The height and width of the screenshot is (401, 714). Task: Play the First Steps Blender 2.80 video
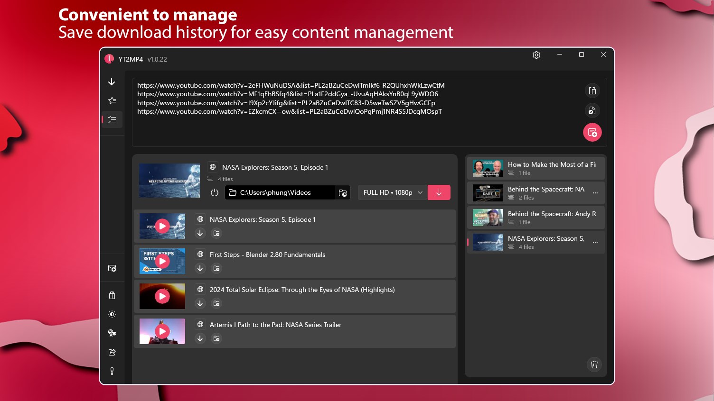pyautogui.click(x=162, y=261)
